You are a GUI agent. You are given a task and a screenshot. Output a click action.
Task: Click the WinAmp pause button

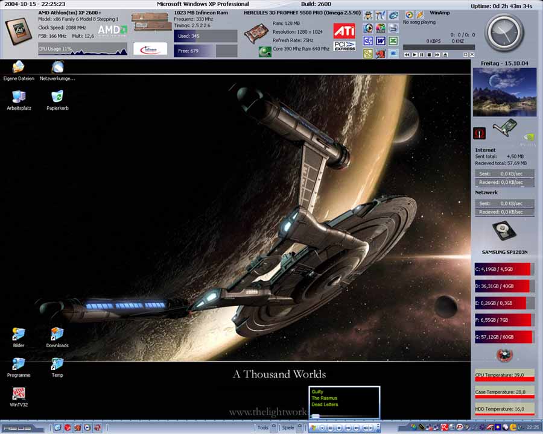point(422,55)
